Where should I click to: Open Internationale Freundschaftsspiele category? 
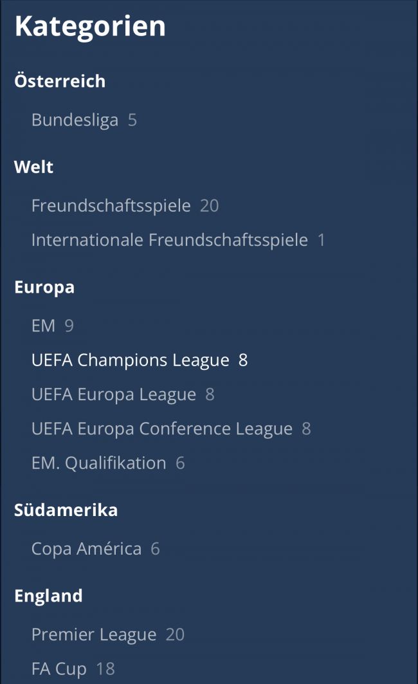point(169,241)
